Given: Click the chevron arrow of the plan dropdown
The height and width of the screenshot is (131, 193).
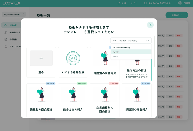Looking at the screenshot, I should tap(147, 41).
